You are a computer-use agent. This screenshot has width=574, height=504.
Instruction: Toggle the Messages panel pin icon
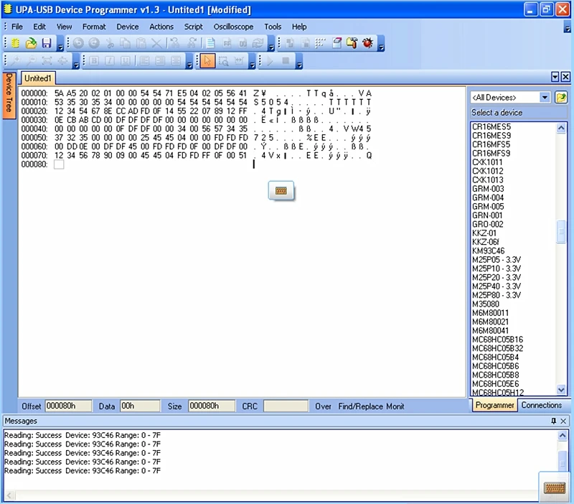click(x=553, y=421)
